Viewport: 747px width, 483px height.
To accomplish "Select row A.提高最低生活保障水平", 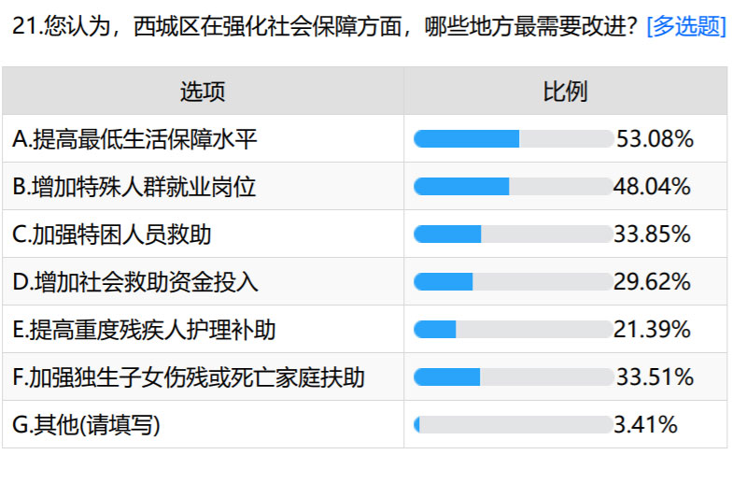I will (365, 138).
